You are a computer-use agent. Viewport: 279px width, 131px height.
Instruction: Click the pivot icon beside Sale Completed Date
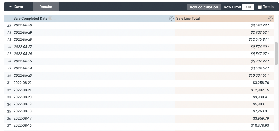point(50,19)
